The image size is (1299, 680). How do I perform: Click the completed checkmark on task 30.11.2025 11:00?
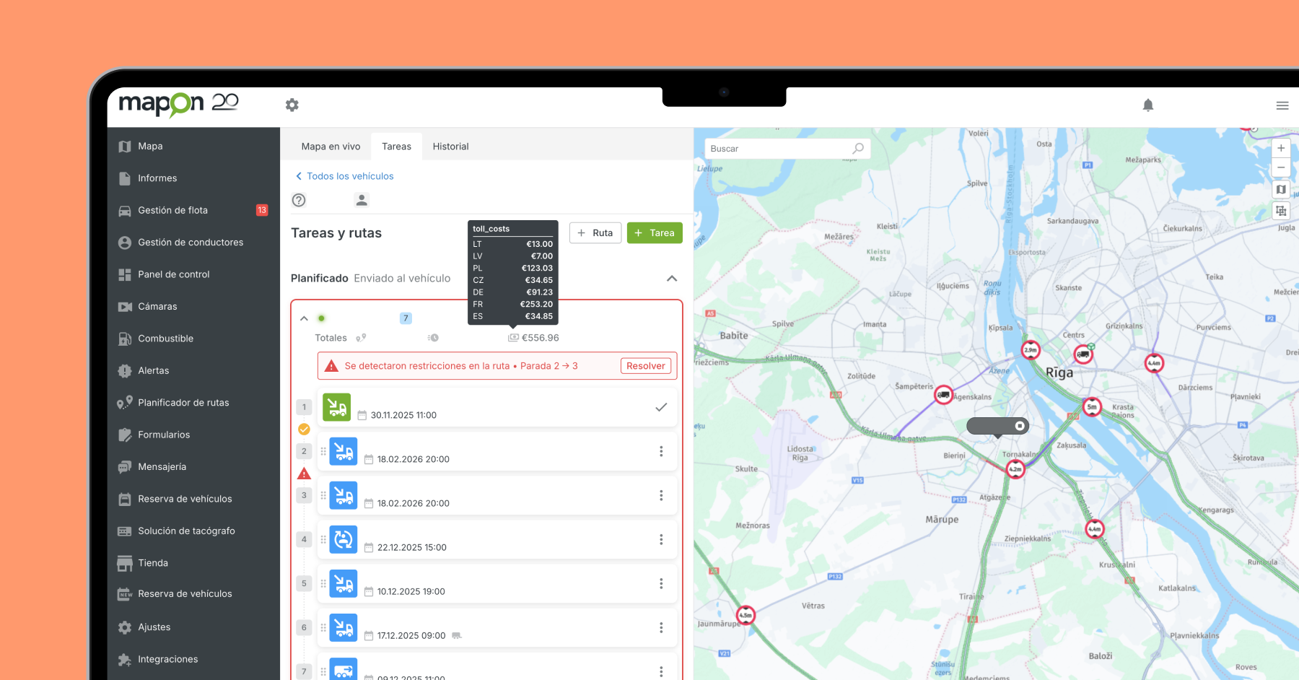(661, 407)
